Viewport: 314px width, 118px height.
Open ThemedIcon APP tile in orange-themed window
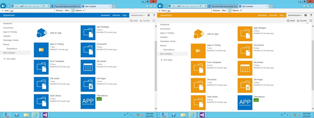point(245,103)
